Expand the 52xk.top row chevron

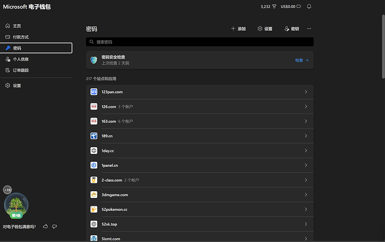(x=306, y=224)
